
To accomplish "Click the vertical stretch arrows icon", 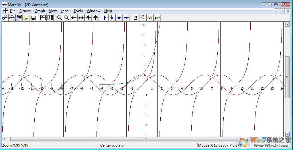I will 96,18.
